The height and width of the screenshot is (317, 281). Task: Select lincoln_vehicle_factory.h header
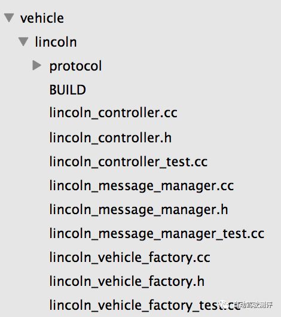click(127, 282)
